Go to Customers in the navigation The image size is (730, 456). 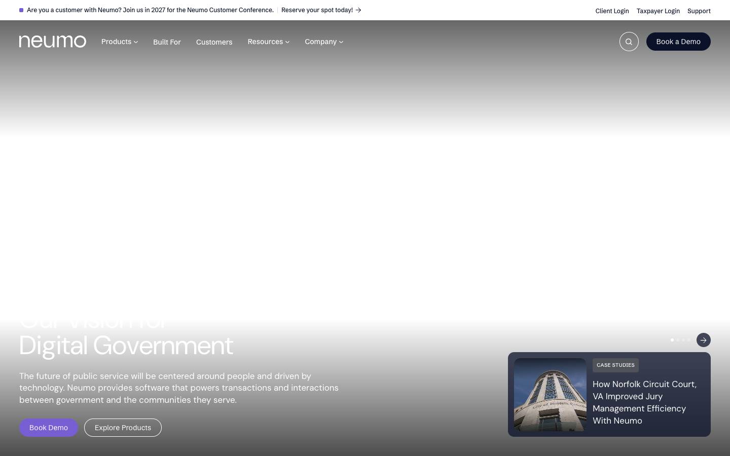pyautogui.click(x=214, y=42)
